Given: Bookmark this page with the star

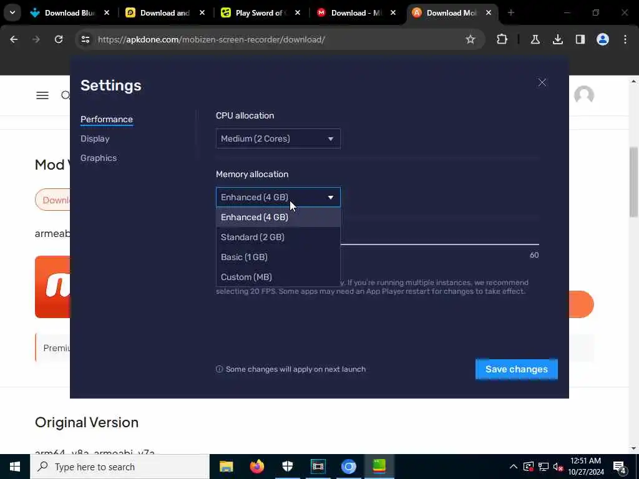Looking at the screenshot, I should (471, 39).
